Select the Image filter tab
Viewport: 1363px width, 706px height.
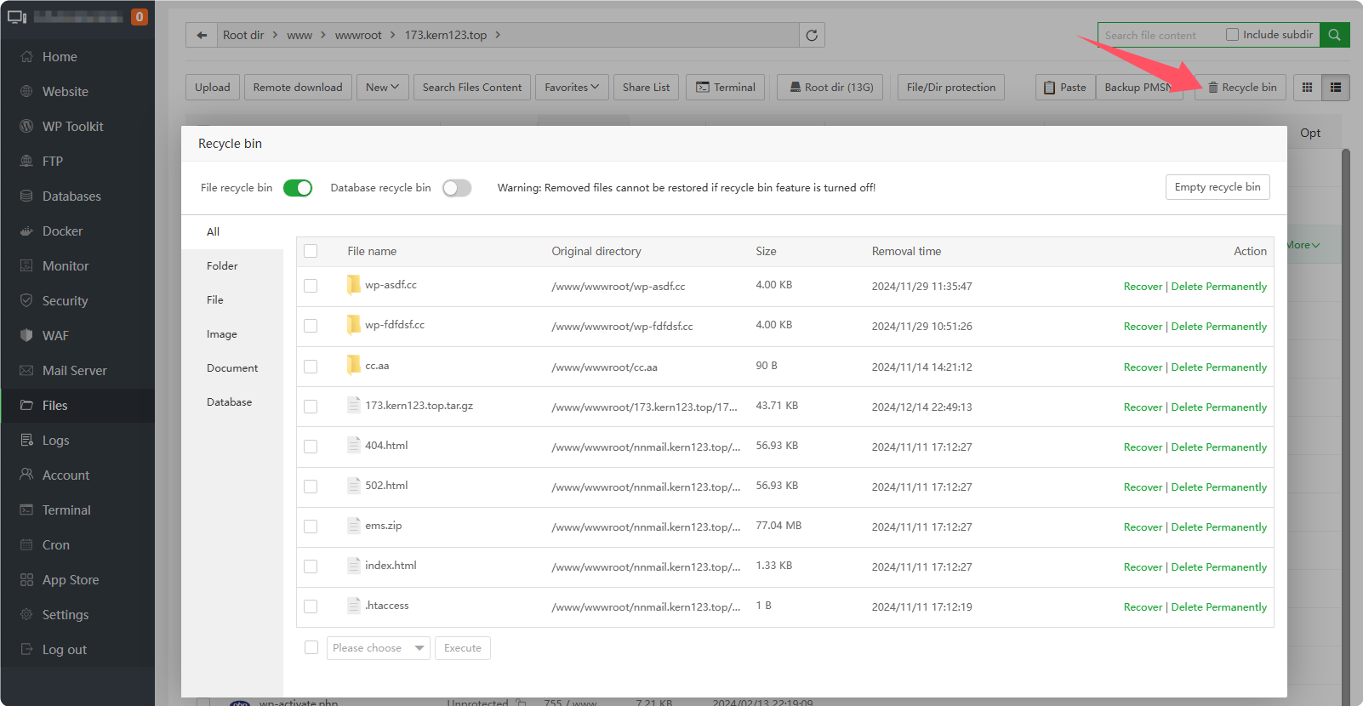point(221,334)
